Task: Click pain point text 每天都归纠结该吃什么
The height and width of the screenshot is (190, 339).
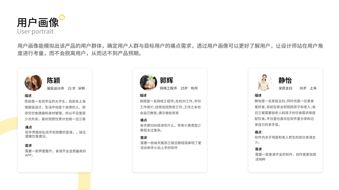Action: click(171, 128)
